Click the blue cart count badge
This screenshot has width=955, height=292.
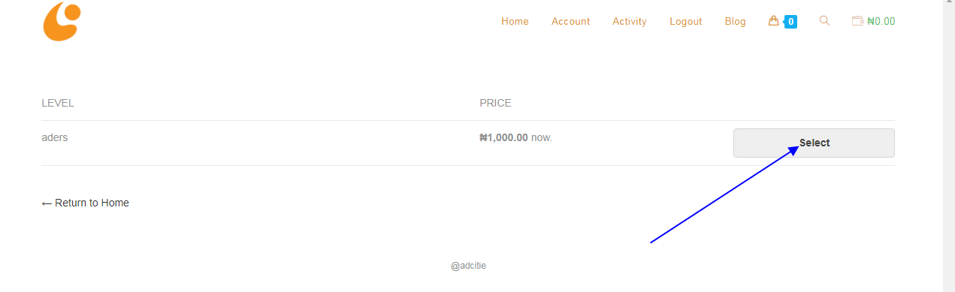coord(790,22)
